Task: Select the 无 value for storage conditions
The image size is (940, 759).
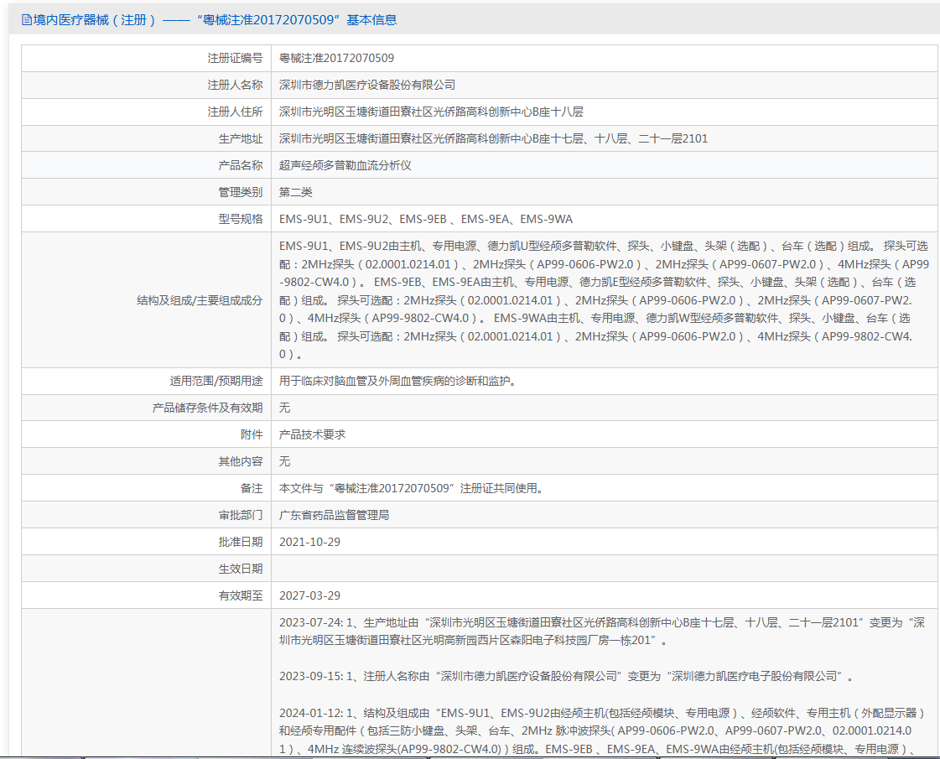Action: (285, 408)
